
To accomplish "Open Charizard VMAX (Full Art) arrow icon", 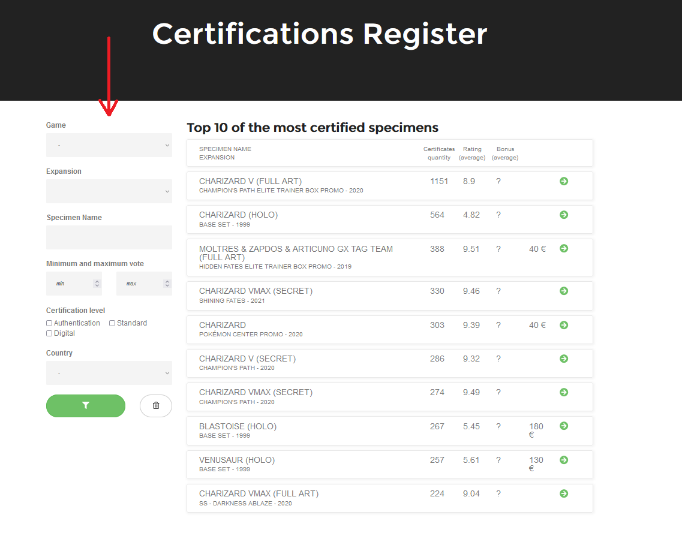I will 564,493.
